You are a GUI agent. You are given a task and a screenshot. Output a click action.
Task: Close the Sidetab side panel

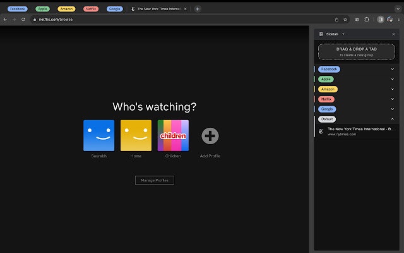pos(393,34)
